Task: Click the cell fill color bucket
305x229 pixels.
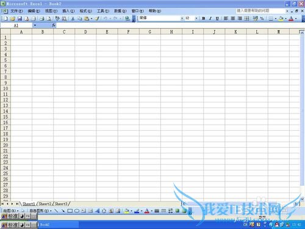Action: tap(281, 18)
